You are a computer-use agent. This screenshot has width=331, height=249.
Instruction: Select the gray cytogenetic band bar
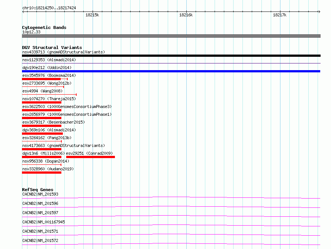[x=171, y=36]
